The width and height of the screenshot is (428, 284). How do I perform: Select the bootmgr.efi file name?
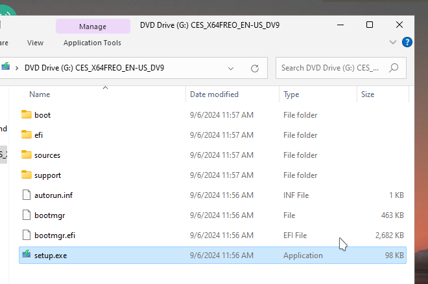[x=54, y=235]
